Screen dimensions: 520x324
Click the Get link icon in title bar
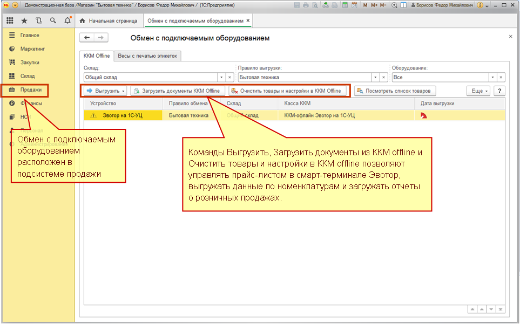[x=326, y=5]
